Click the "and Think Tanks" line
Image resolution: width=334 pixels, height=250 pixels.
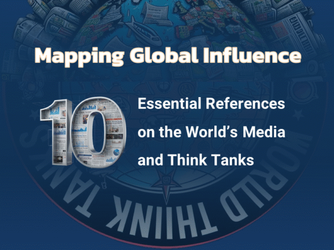196,160
